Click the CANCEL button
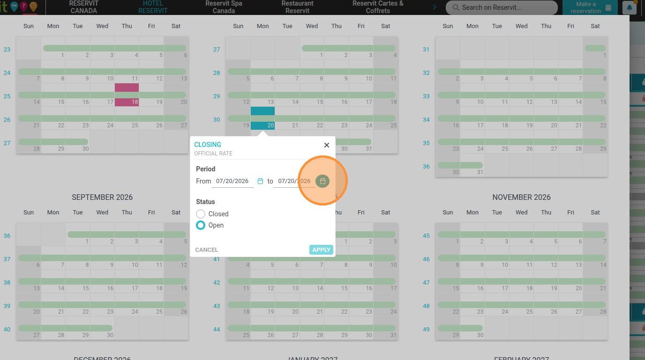Image resolution: width=645 pixels, height=360 pixels. pyautogui.click(x=207, y=250)
